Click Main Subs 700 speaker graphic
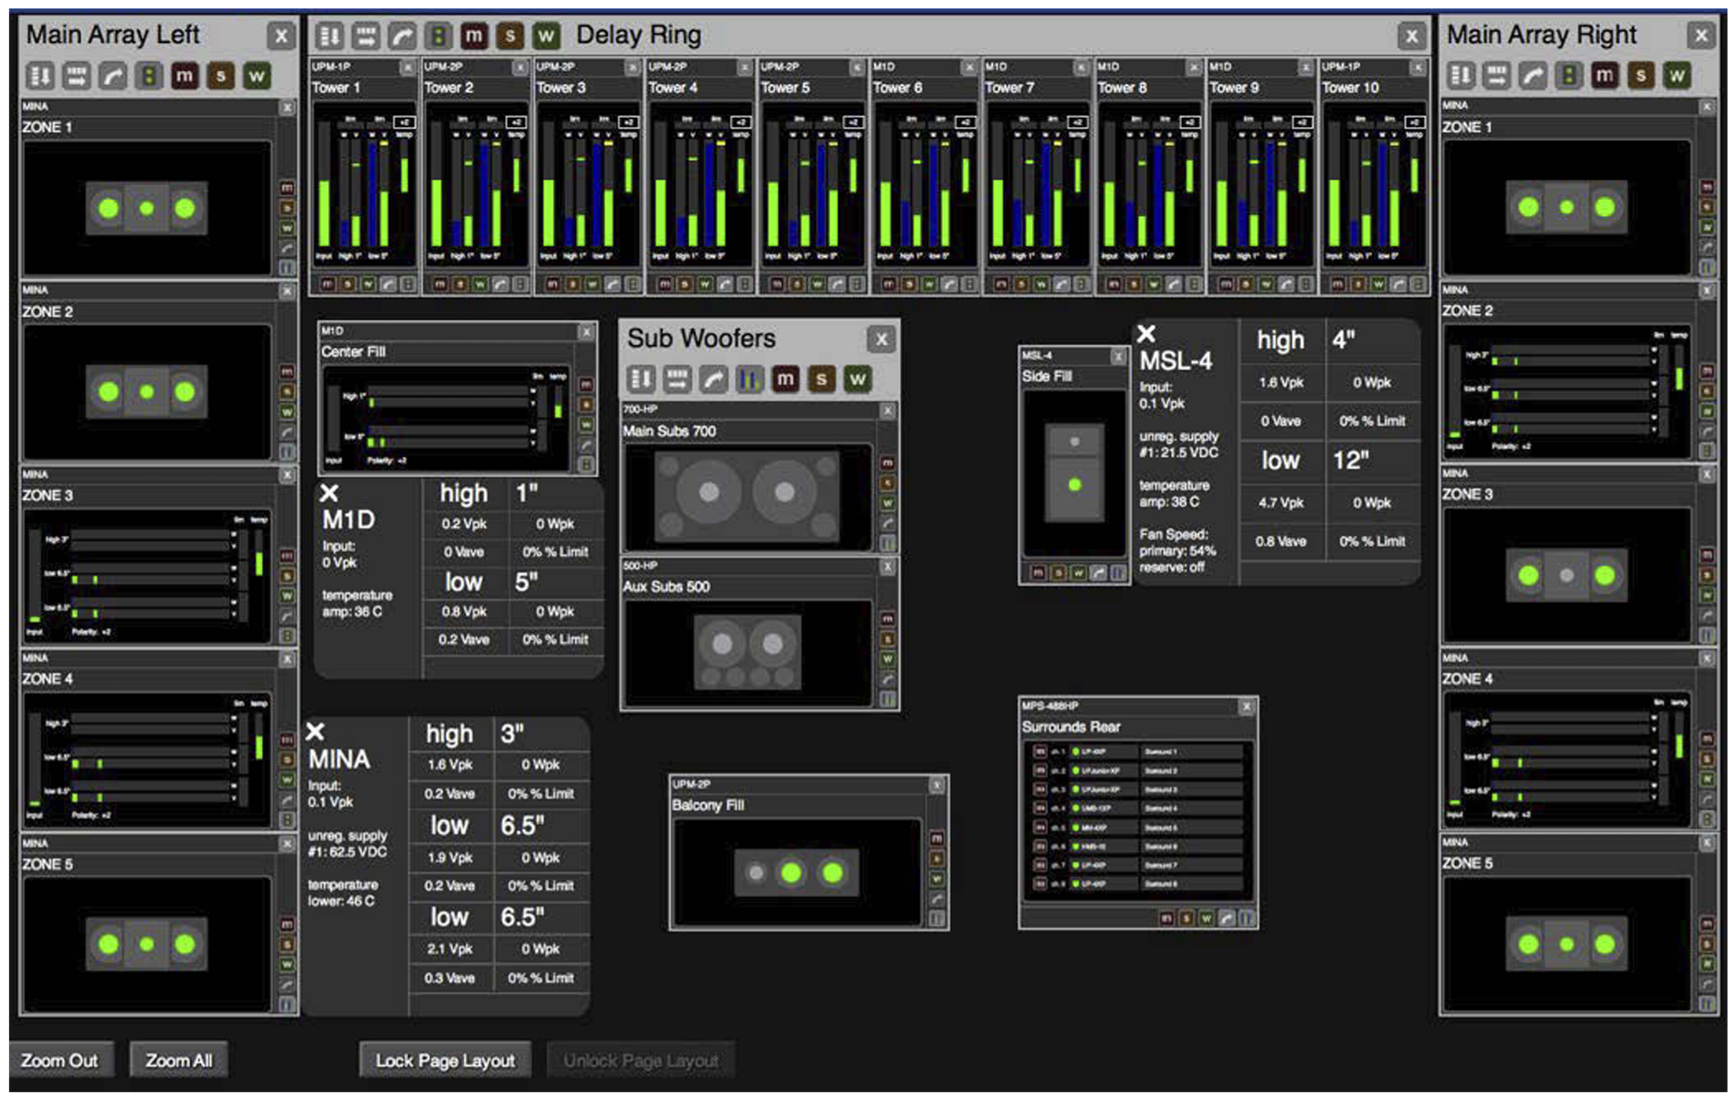 point(747,497)
